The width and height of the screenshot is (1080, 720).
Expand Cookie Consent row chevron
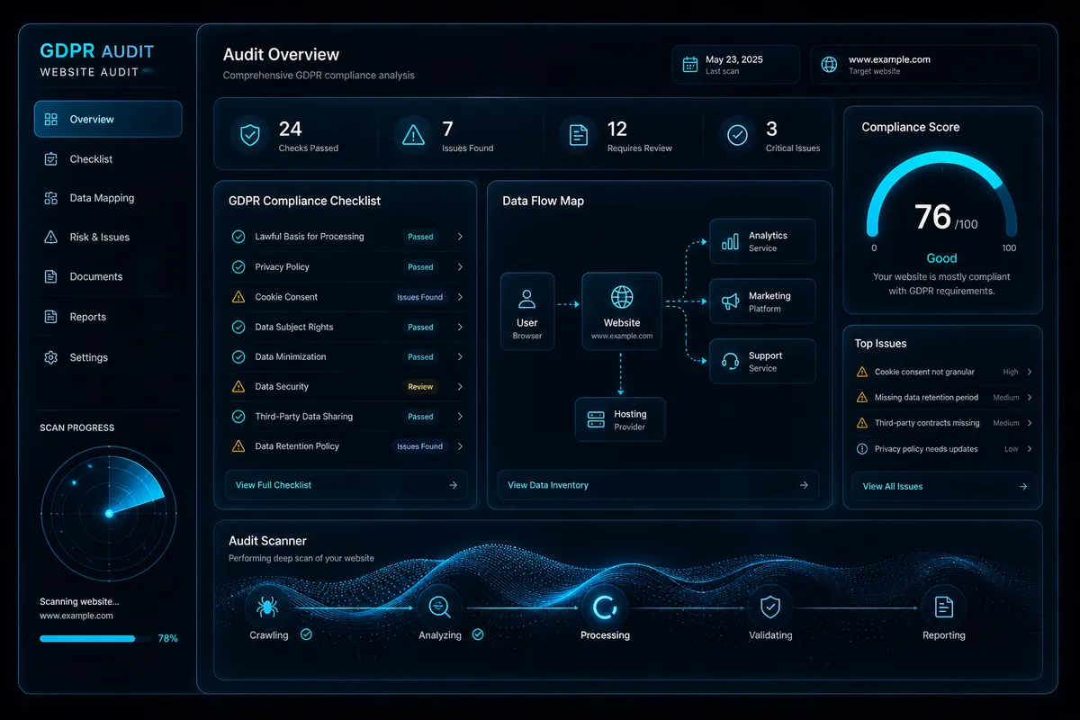coord(460,297)
